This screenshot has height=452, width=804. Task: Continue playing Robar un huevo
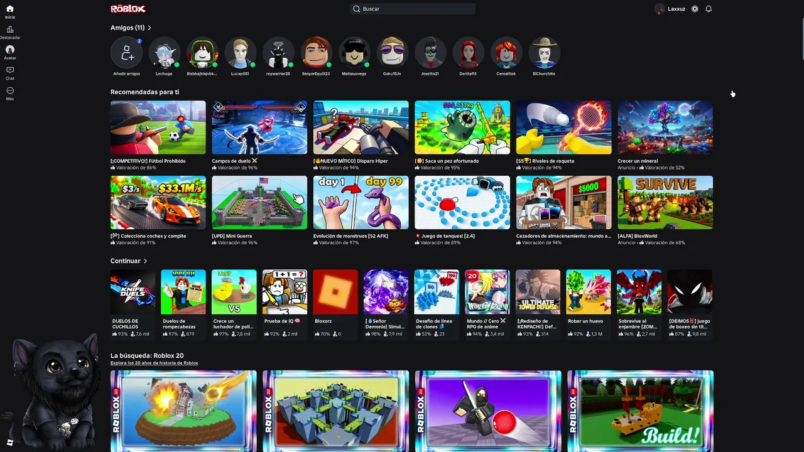(x=589, y=292)
